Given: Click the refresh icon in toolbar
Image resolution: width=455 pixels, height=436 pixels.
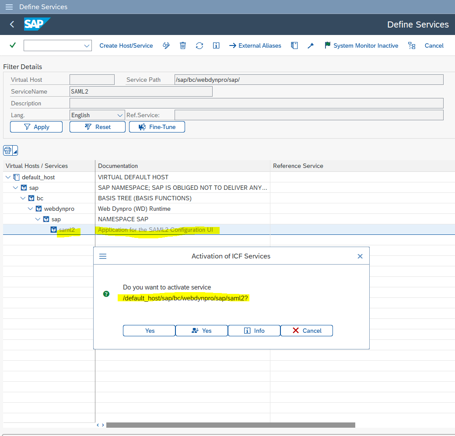Looking at the screenshot, I should click(199, 45).
